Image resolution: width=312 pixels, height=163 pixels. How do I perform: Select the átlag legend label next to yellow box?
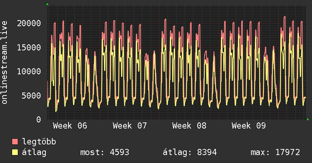click(34, 152)
